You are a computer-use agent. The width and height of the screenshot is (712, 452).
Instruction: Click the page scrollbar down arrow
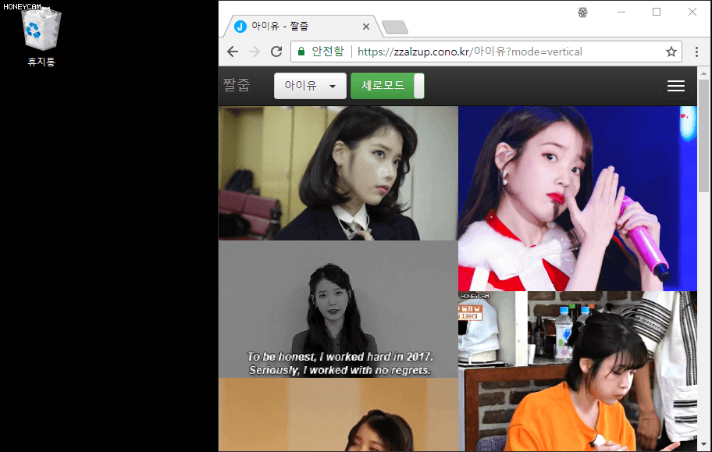tap(704, 445)
